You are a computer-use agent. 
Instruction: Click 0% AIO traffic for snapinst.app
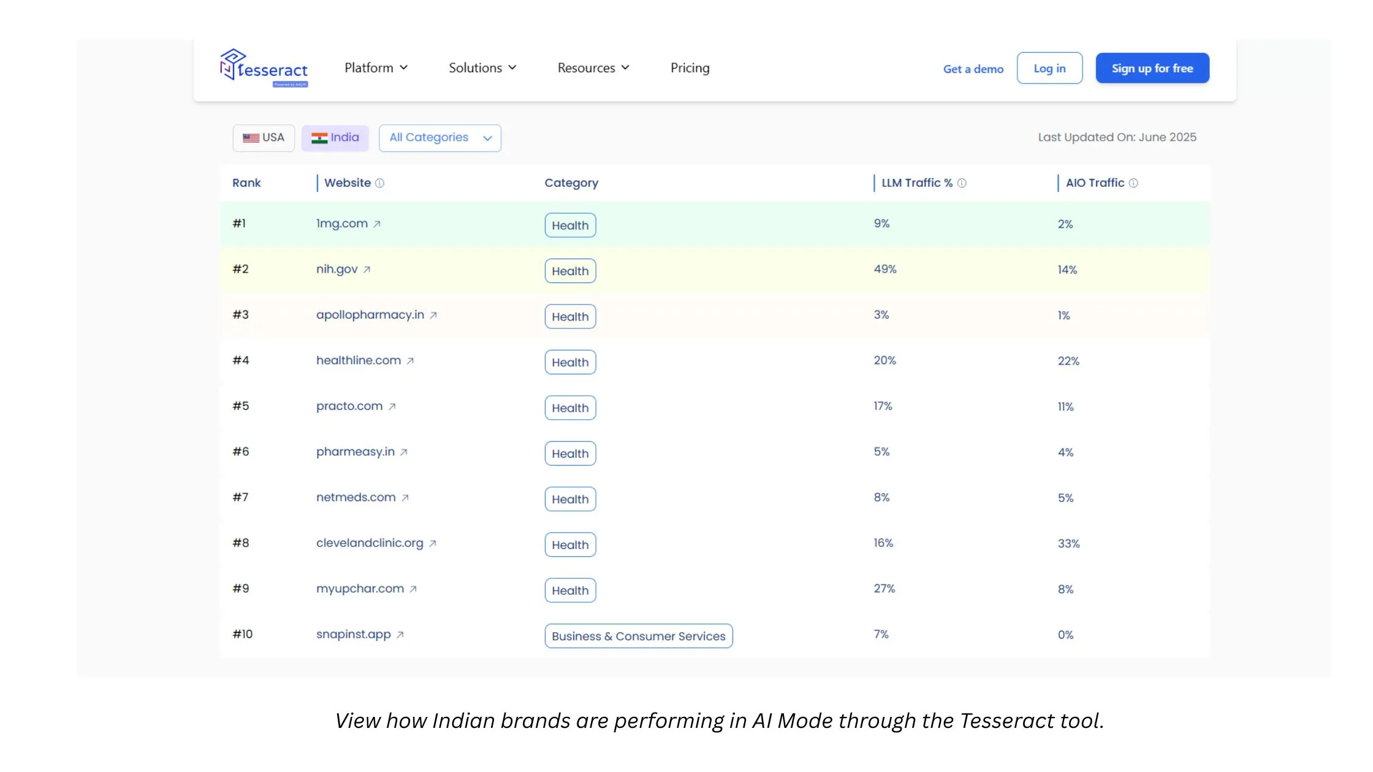pyautogui.click(x=1065, y=635)
